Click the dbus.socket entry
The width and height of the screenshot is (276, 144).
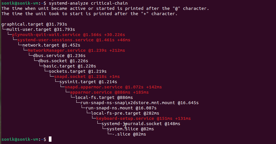pyautogui.click(x=63, y=61)
